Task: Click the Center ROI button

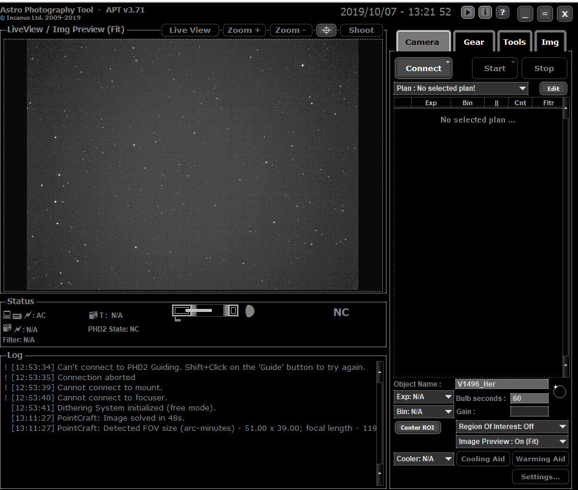Action: click(418, 427)
